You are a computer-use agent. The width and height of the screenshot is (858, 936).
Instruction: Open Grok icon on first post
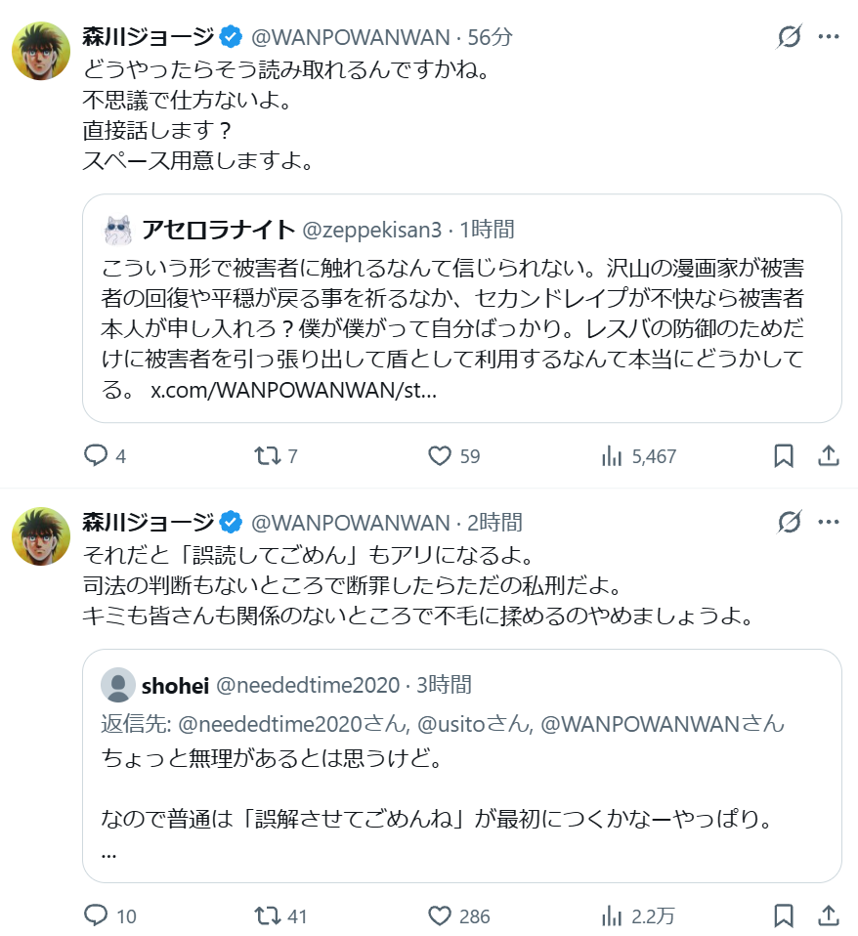(x=789, y=38)
